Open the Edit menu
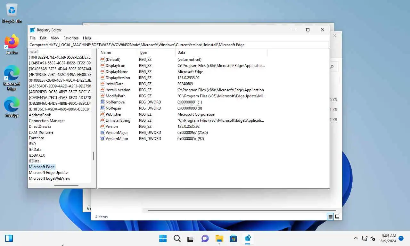Viewport: 410px width, 246px height. (43, 38)
